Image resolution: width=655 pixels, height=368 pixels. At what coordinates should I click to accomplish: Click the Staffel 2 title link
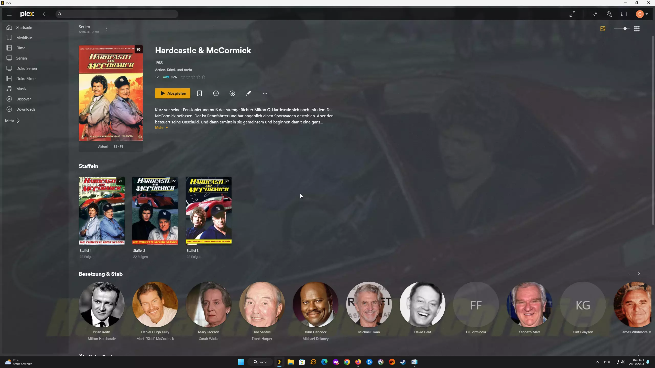point(139,250)
